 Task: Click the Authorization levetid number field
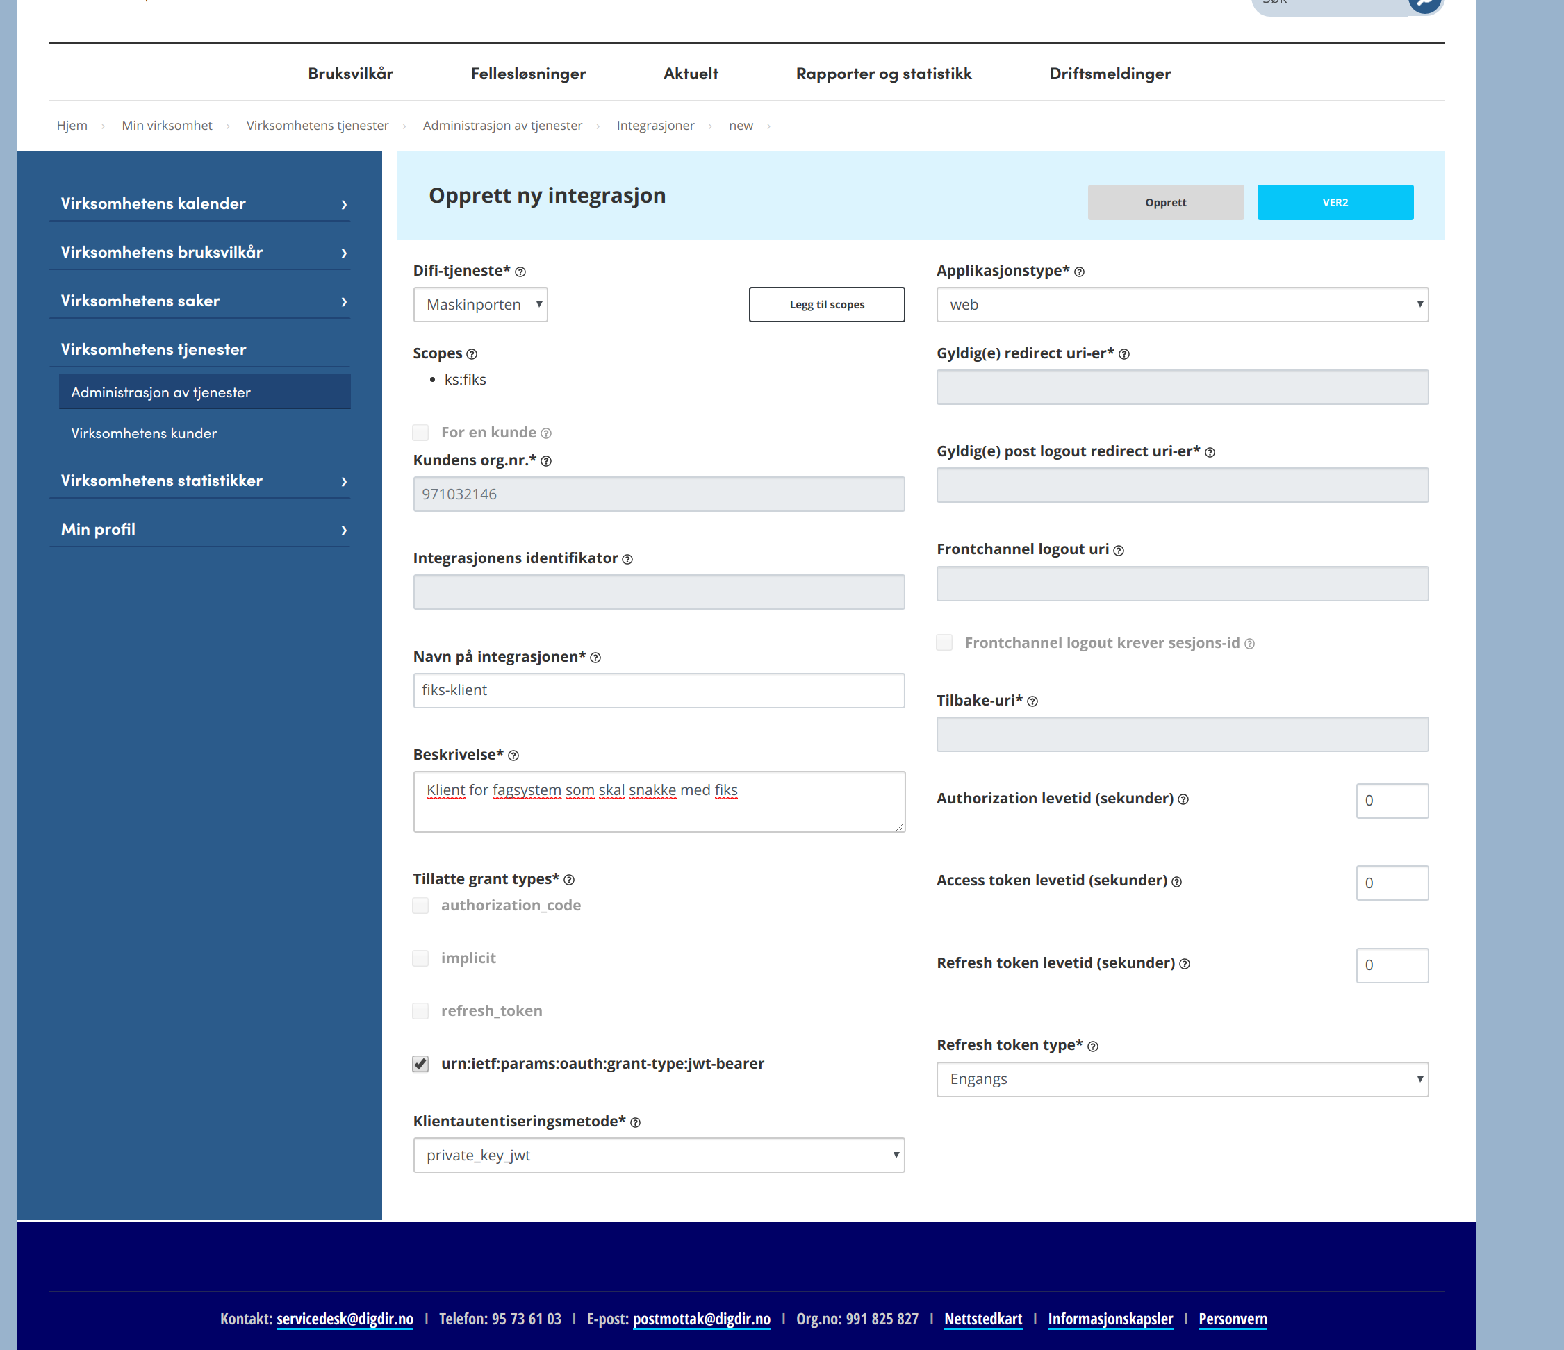click(1392, 801)
